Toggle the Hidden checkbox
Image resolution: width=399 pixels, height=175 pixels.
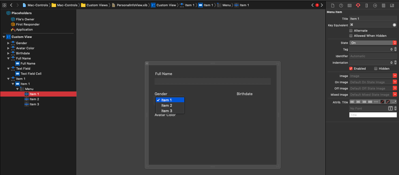[376, 69]
